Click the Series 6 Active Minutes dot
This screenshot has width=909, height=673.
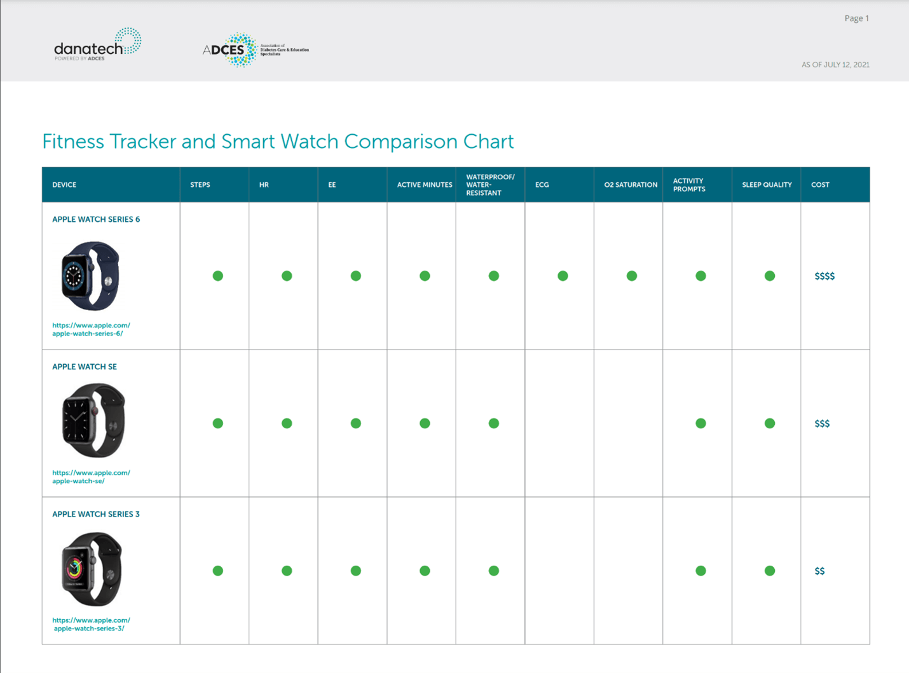(425, 276)
